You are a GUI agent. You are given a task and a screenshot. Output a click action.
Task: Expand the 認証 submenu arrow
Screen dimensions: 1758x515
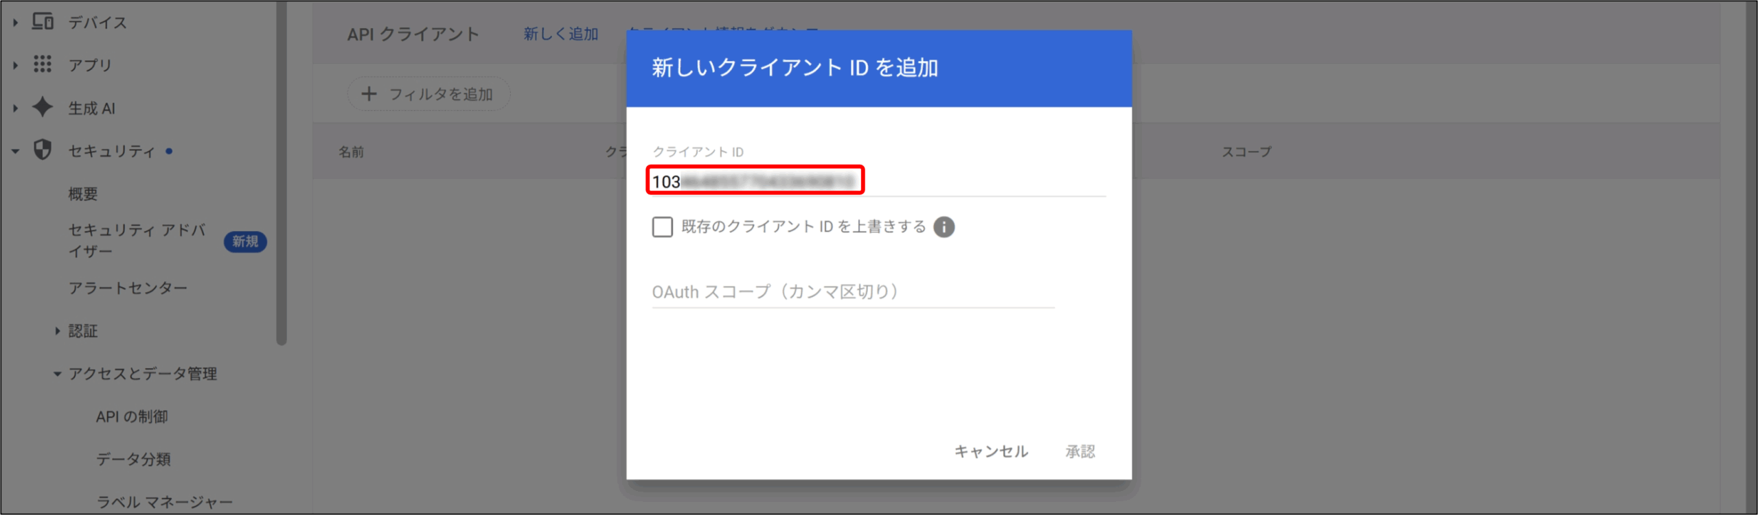57,331
